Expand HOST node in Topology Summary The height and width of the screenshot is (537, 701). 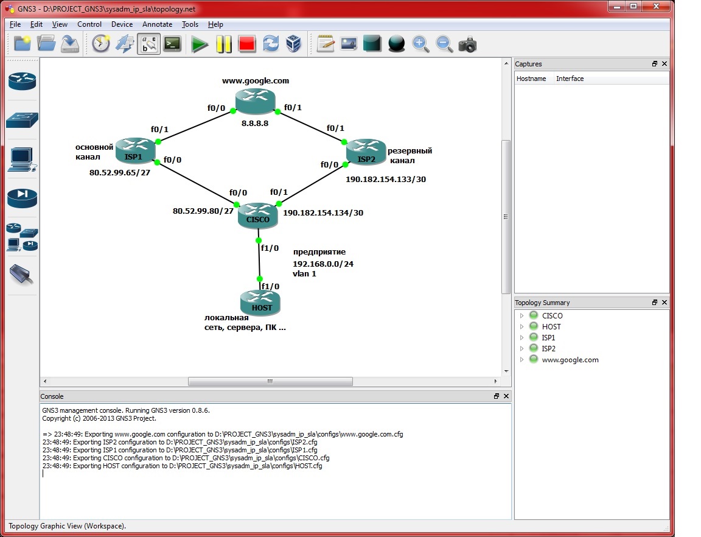[521, 327]
